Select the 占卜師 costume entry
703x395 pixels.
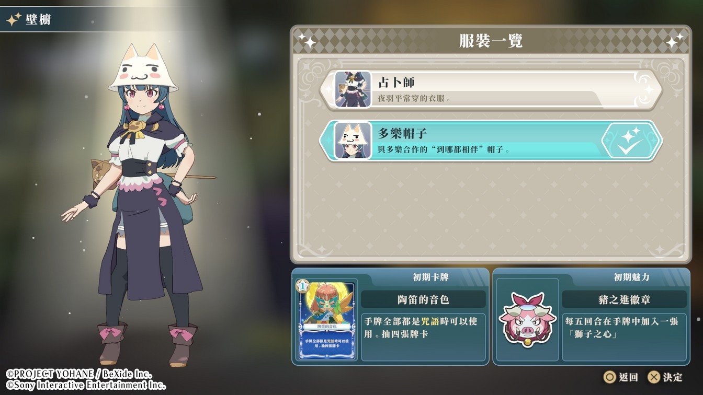point(491,89)
